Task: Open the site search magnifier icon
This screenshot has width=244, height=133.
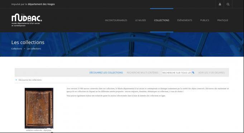Action: pyautogui.click(x=228, y=4)
